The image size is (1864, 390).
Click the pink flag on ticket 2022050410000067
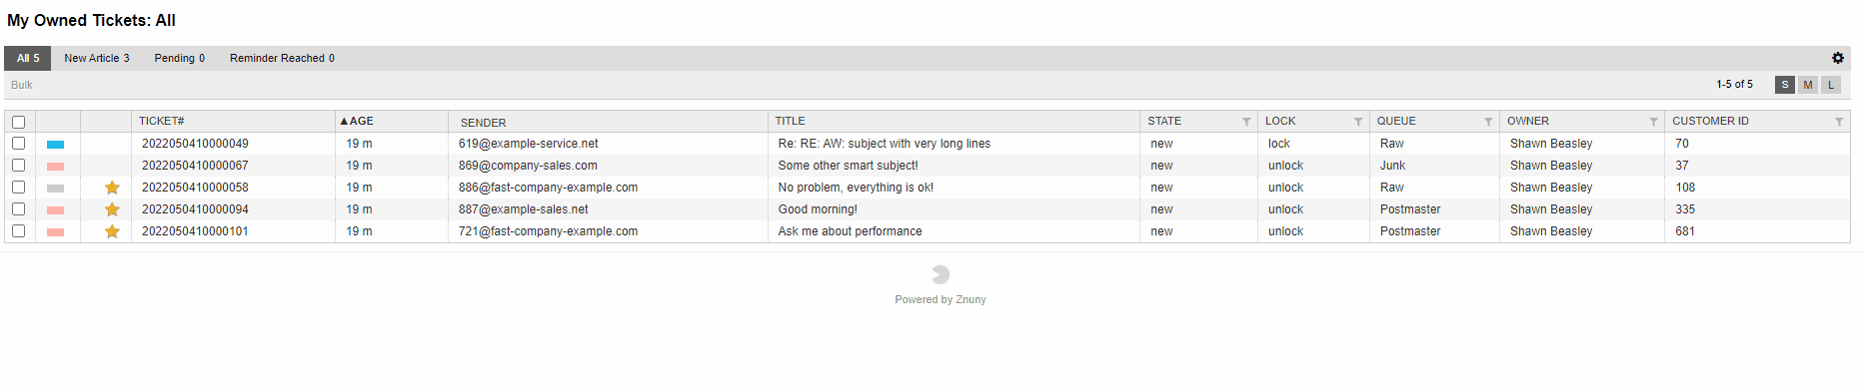55,167
